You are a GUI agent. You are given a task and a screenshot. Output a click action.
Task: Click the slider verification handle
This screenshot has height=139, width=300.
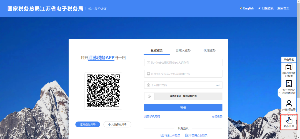149,96
